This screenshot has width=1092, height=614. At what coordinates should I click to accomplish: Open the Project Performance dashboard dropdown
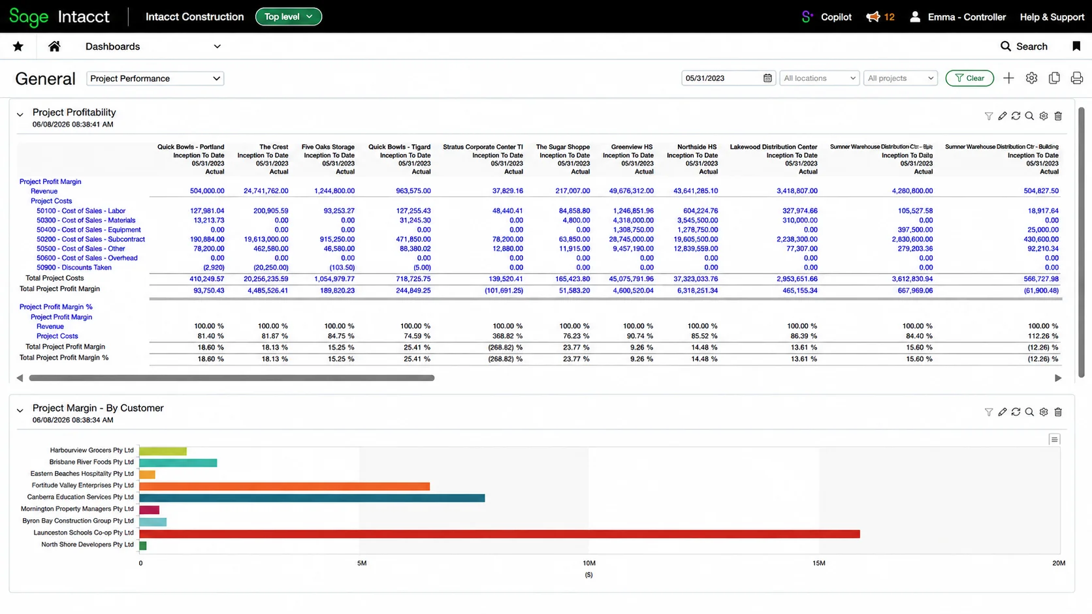click(x=155, y=78)
